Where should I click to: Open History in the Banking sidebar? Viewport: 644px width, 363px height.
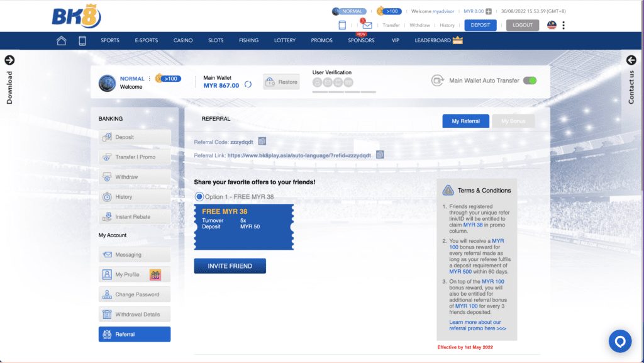(135, 197)
